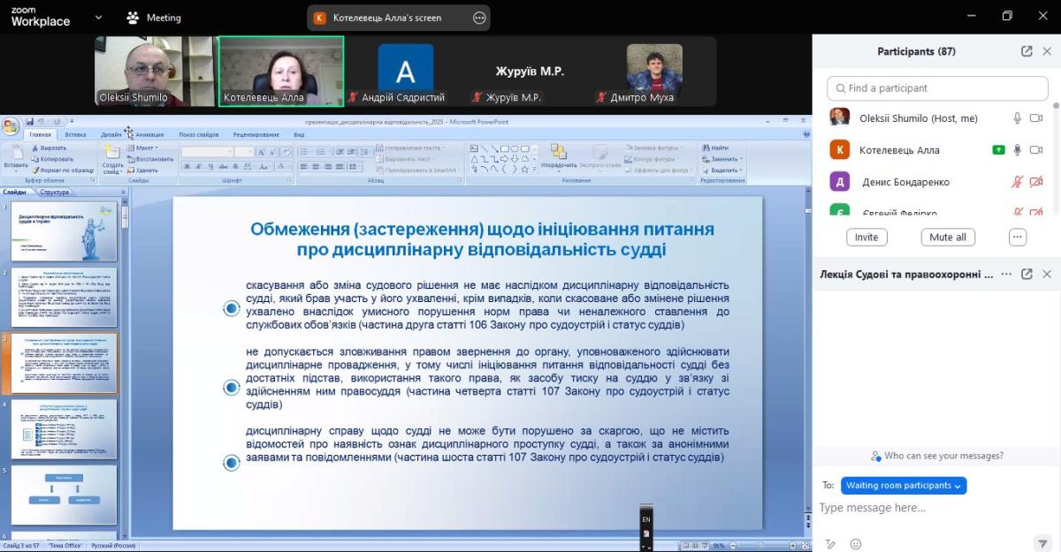
Task: Toggle Oleksii Shumilo's microphone icon
Action: tap(1018, 117)
